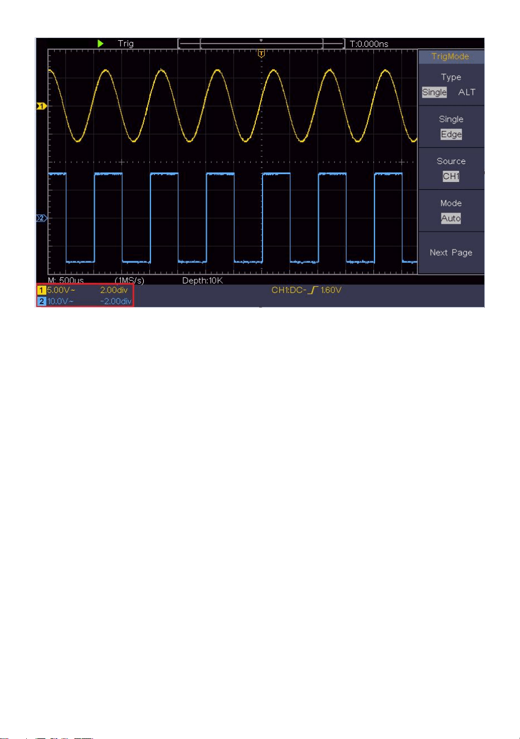Click the (1MS/s) sample rate readout
This screenshot has height=739, width=520.
pyautogui.click(x=130, y=280)
